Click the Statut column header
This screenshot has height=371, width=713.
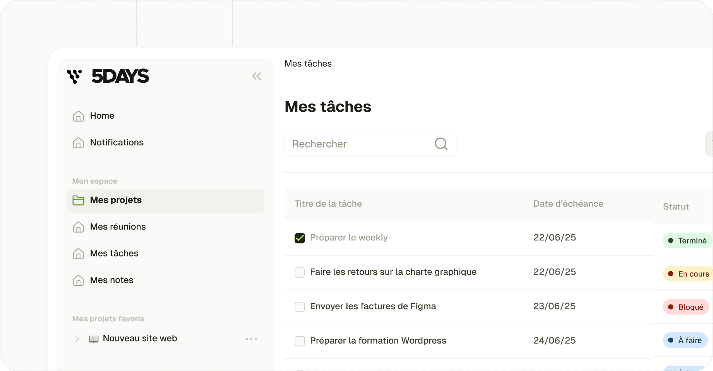(676, 206)
